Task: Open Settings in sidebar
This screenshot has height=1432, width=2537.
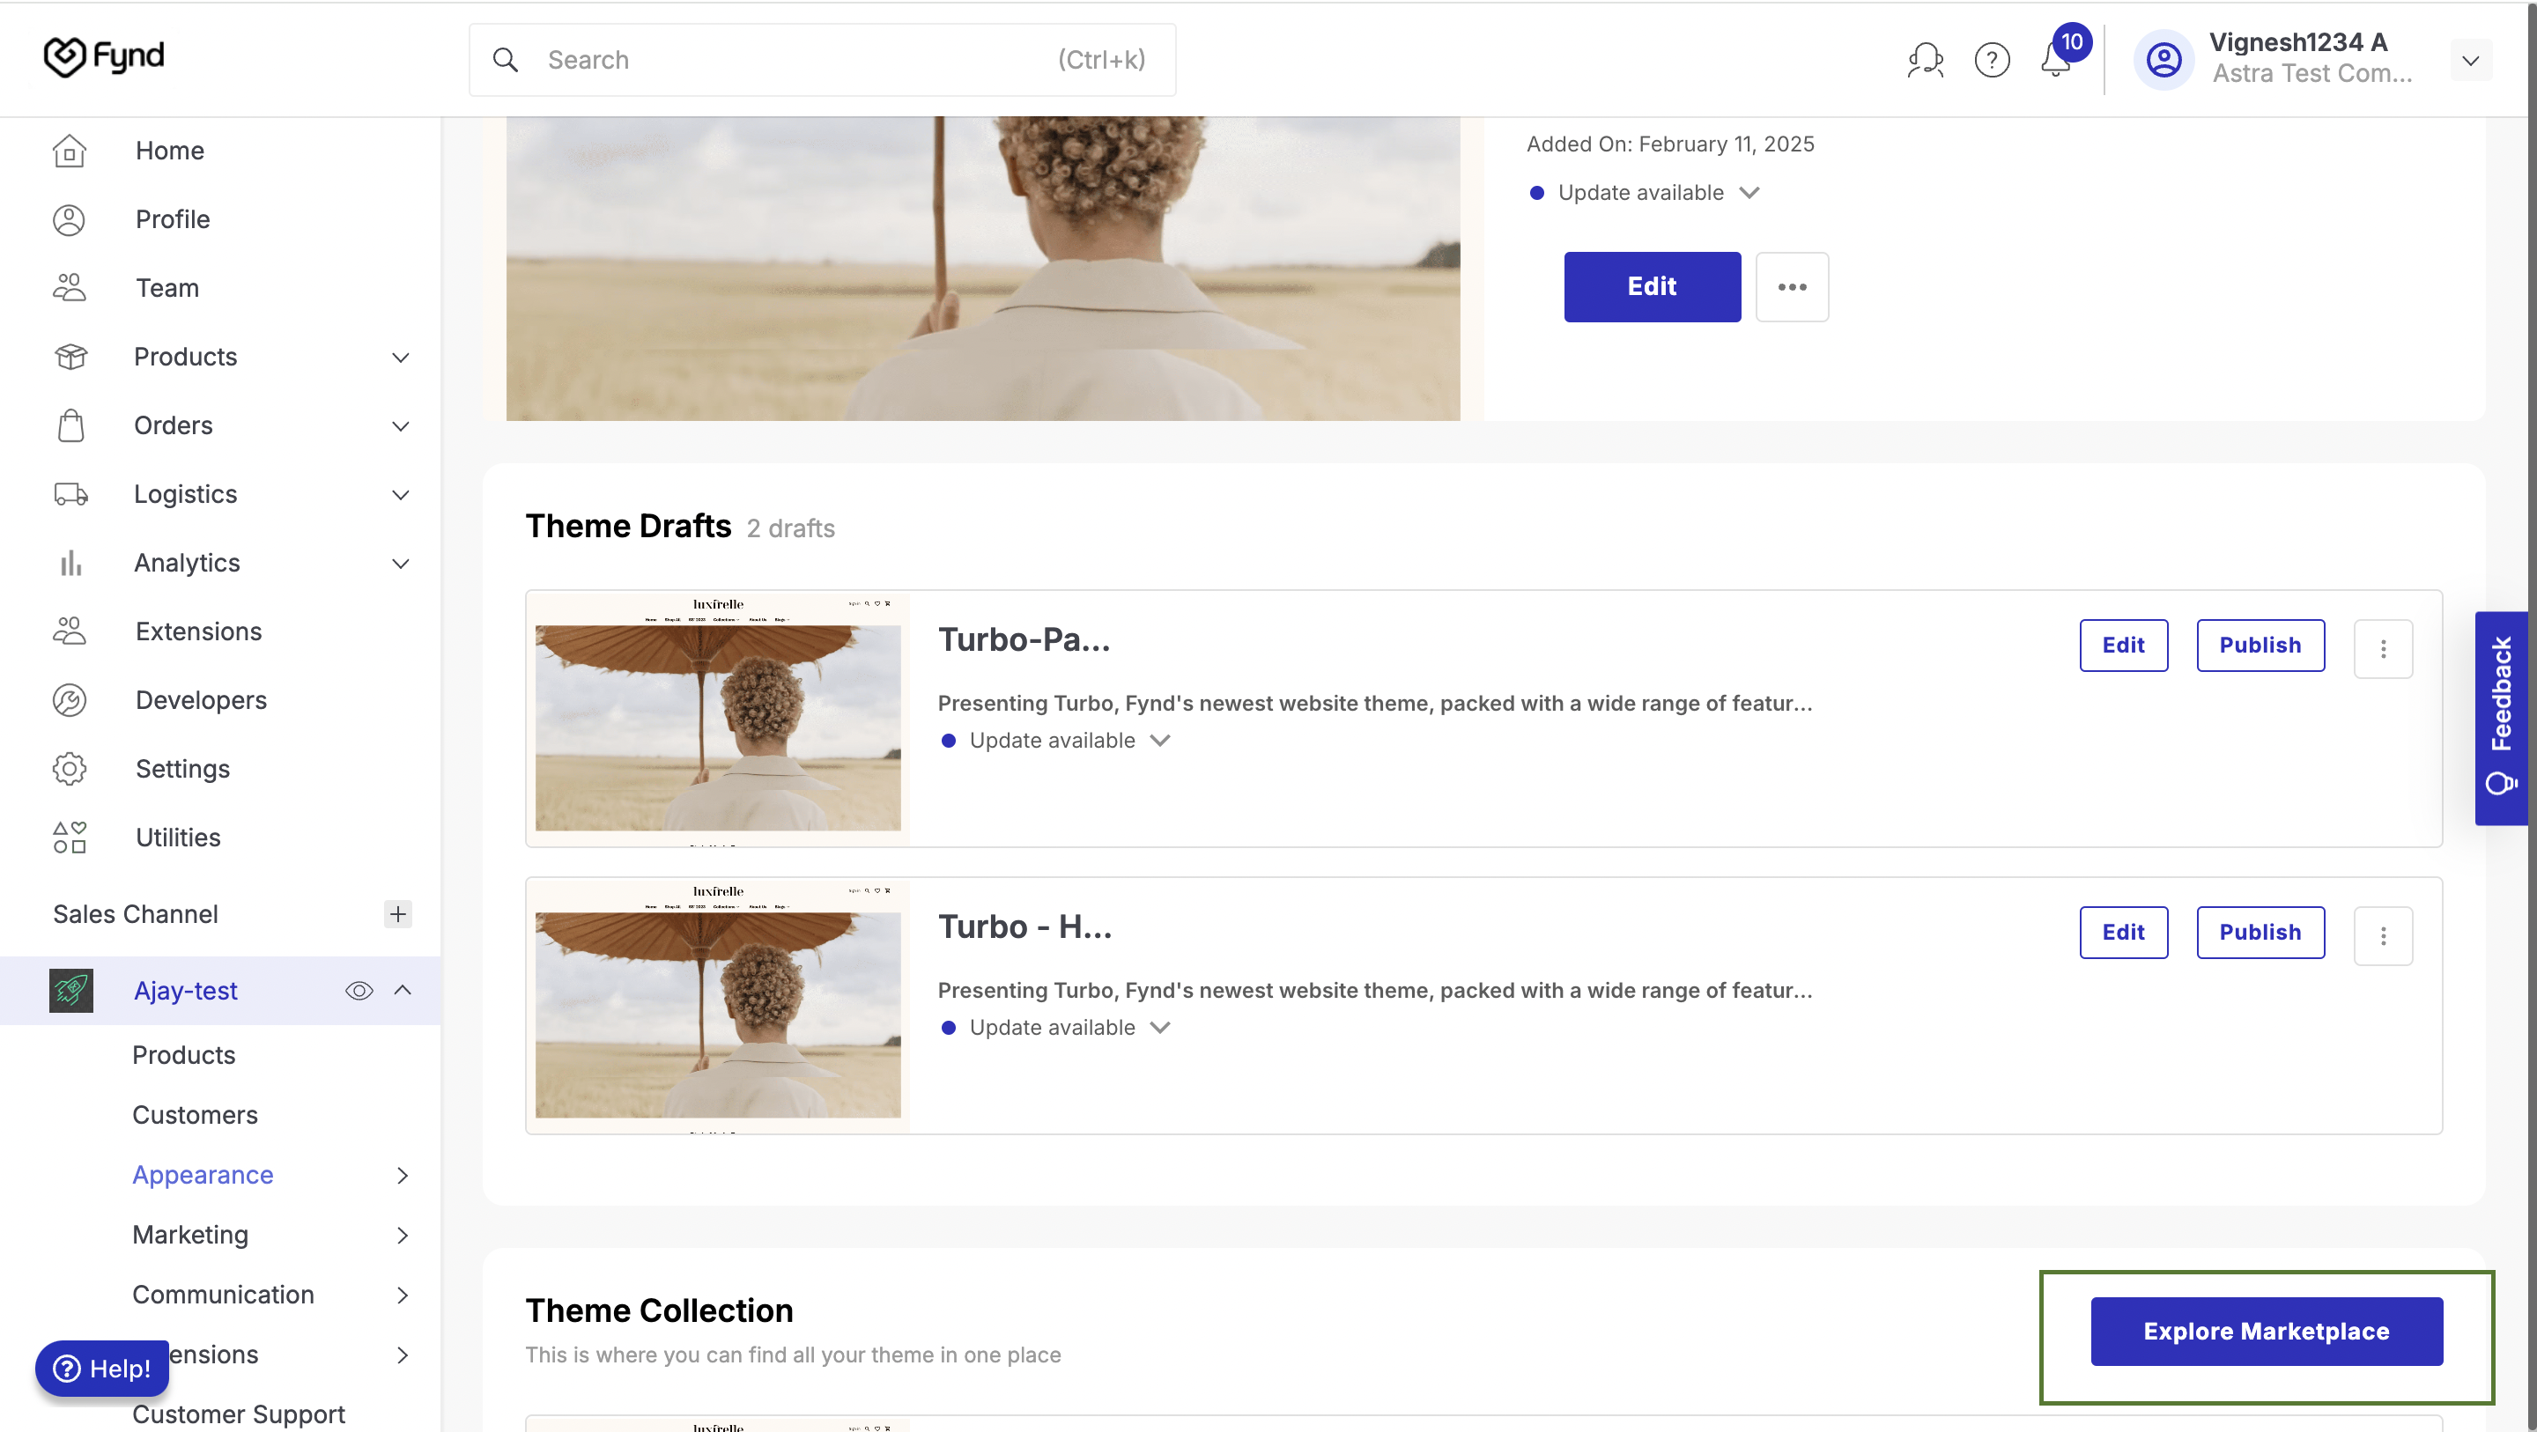Action: (x=182, y=769)
